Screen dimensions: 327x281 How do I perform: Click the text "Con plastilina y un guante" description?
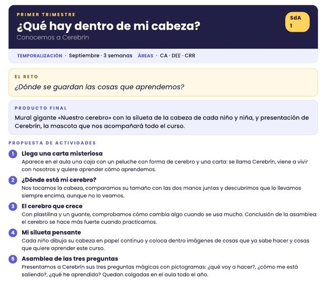point(169,218)
